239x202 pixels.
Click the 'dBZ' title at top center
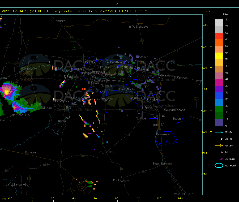pos(119,4)
